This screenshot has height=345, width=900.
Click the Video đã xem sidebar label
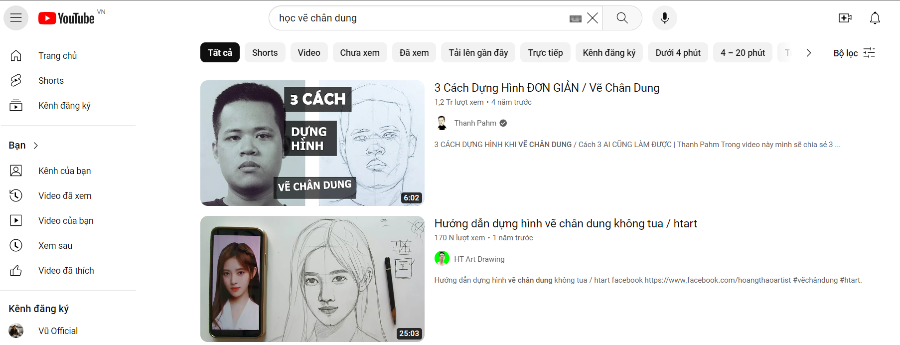[x=65, y=195]
